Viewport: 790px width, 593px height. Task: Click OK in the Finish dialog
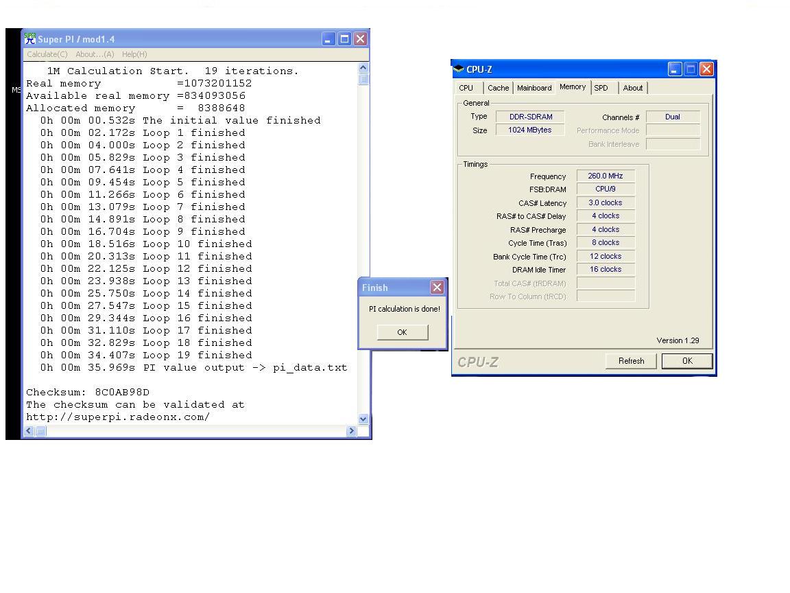pos(403,332)
